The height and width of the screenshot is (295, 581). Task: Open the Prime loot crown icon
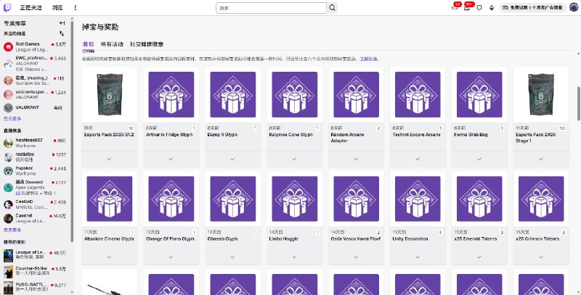click(x=455, y=8)
